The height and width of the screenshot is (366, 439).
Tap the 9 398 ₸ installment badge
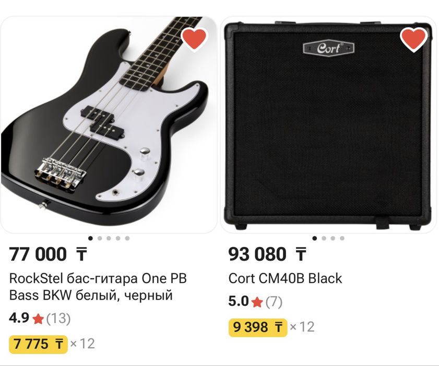[x=258, y=327]
